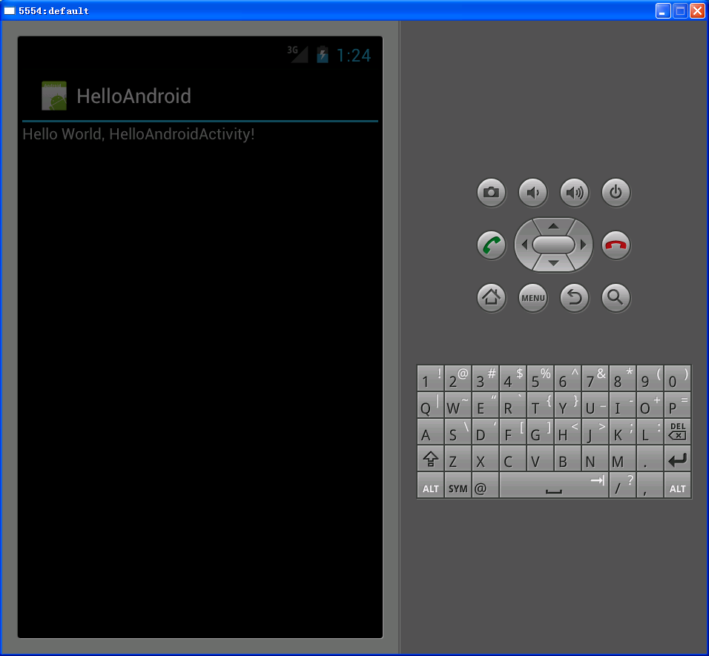Click the W key on keyboard
The height and width of the screenshot is (656, 709).
click(458, 405)
